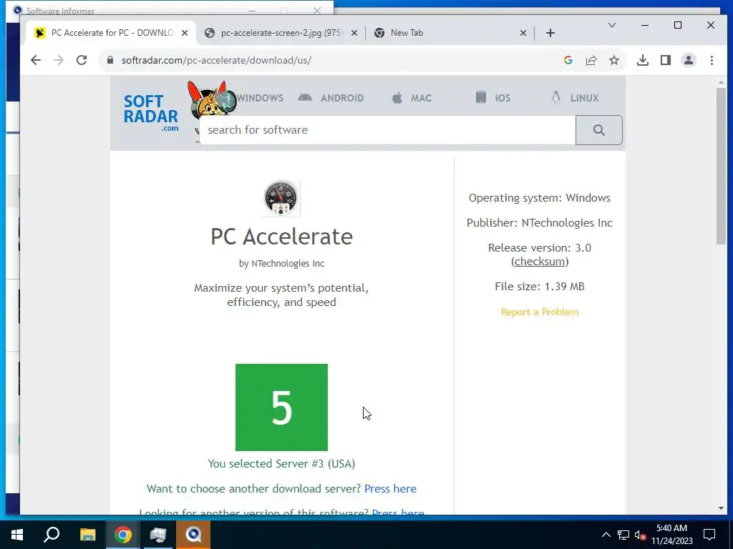733x549 pixels.
Task: Open Chrome three-dot menu
Action: click(x=712, y=60)
